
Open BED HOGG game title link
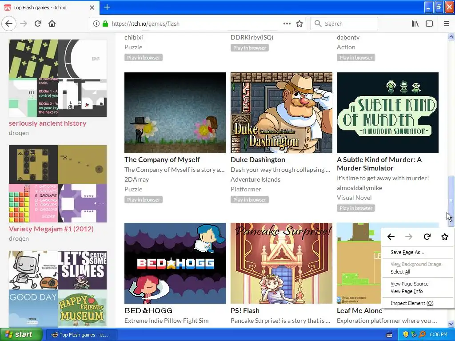coord(148,310)
